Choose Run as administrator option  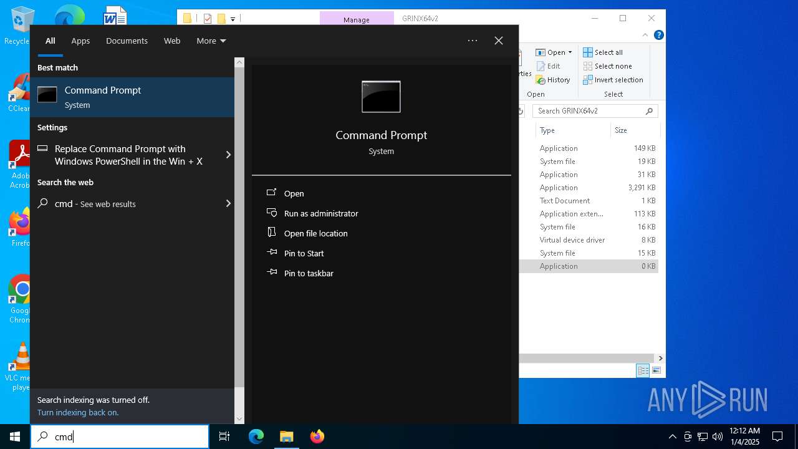pos(320,213)
